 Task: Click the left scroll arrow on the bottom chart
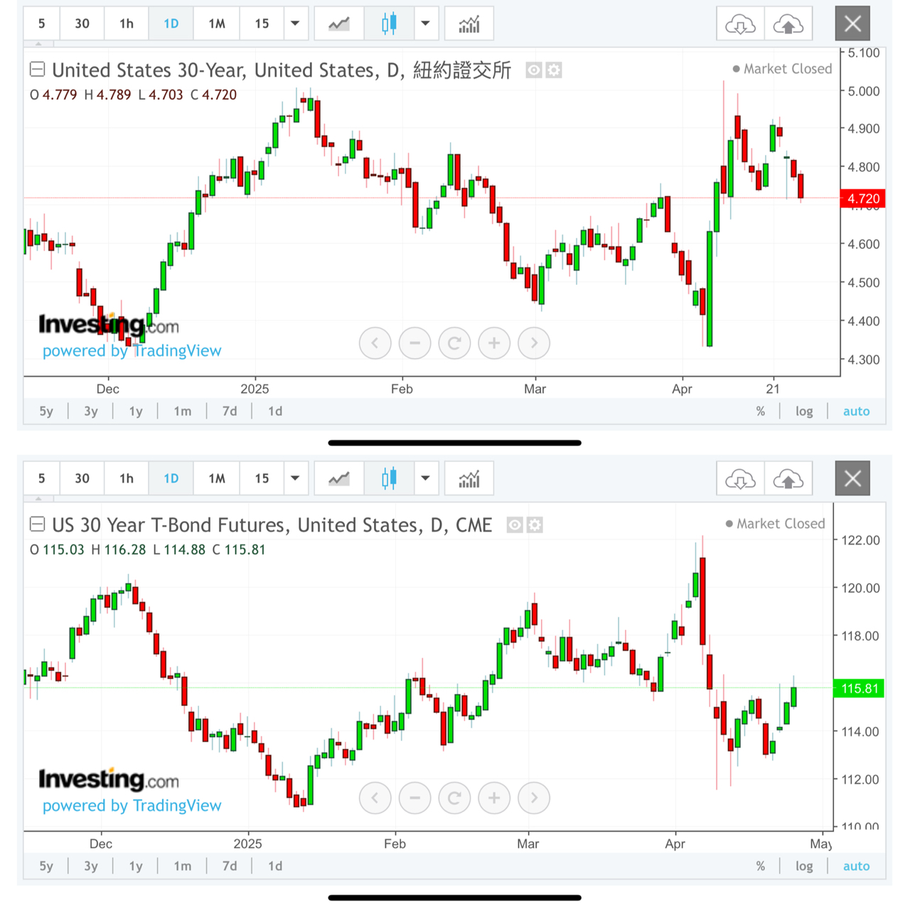(x=375, y=798)
